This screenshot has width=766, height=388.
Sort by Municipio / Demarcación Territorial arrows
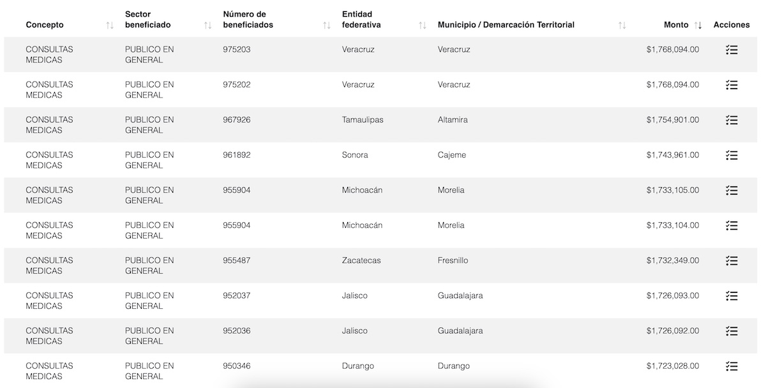point(622,26)
